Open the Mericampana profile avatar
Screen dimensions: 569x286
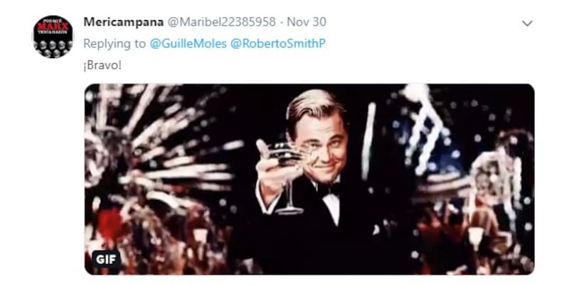(53, 37)
